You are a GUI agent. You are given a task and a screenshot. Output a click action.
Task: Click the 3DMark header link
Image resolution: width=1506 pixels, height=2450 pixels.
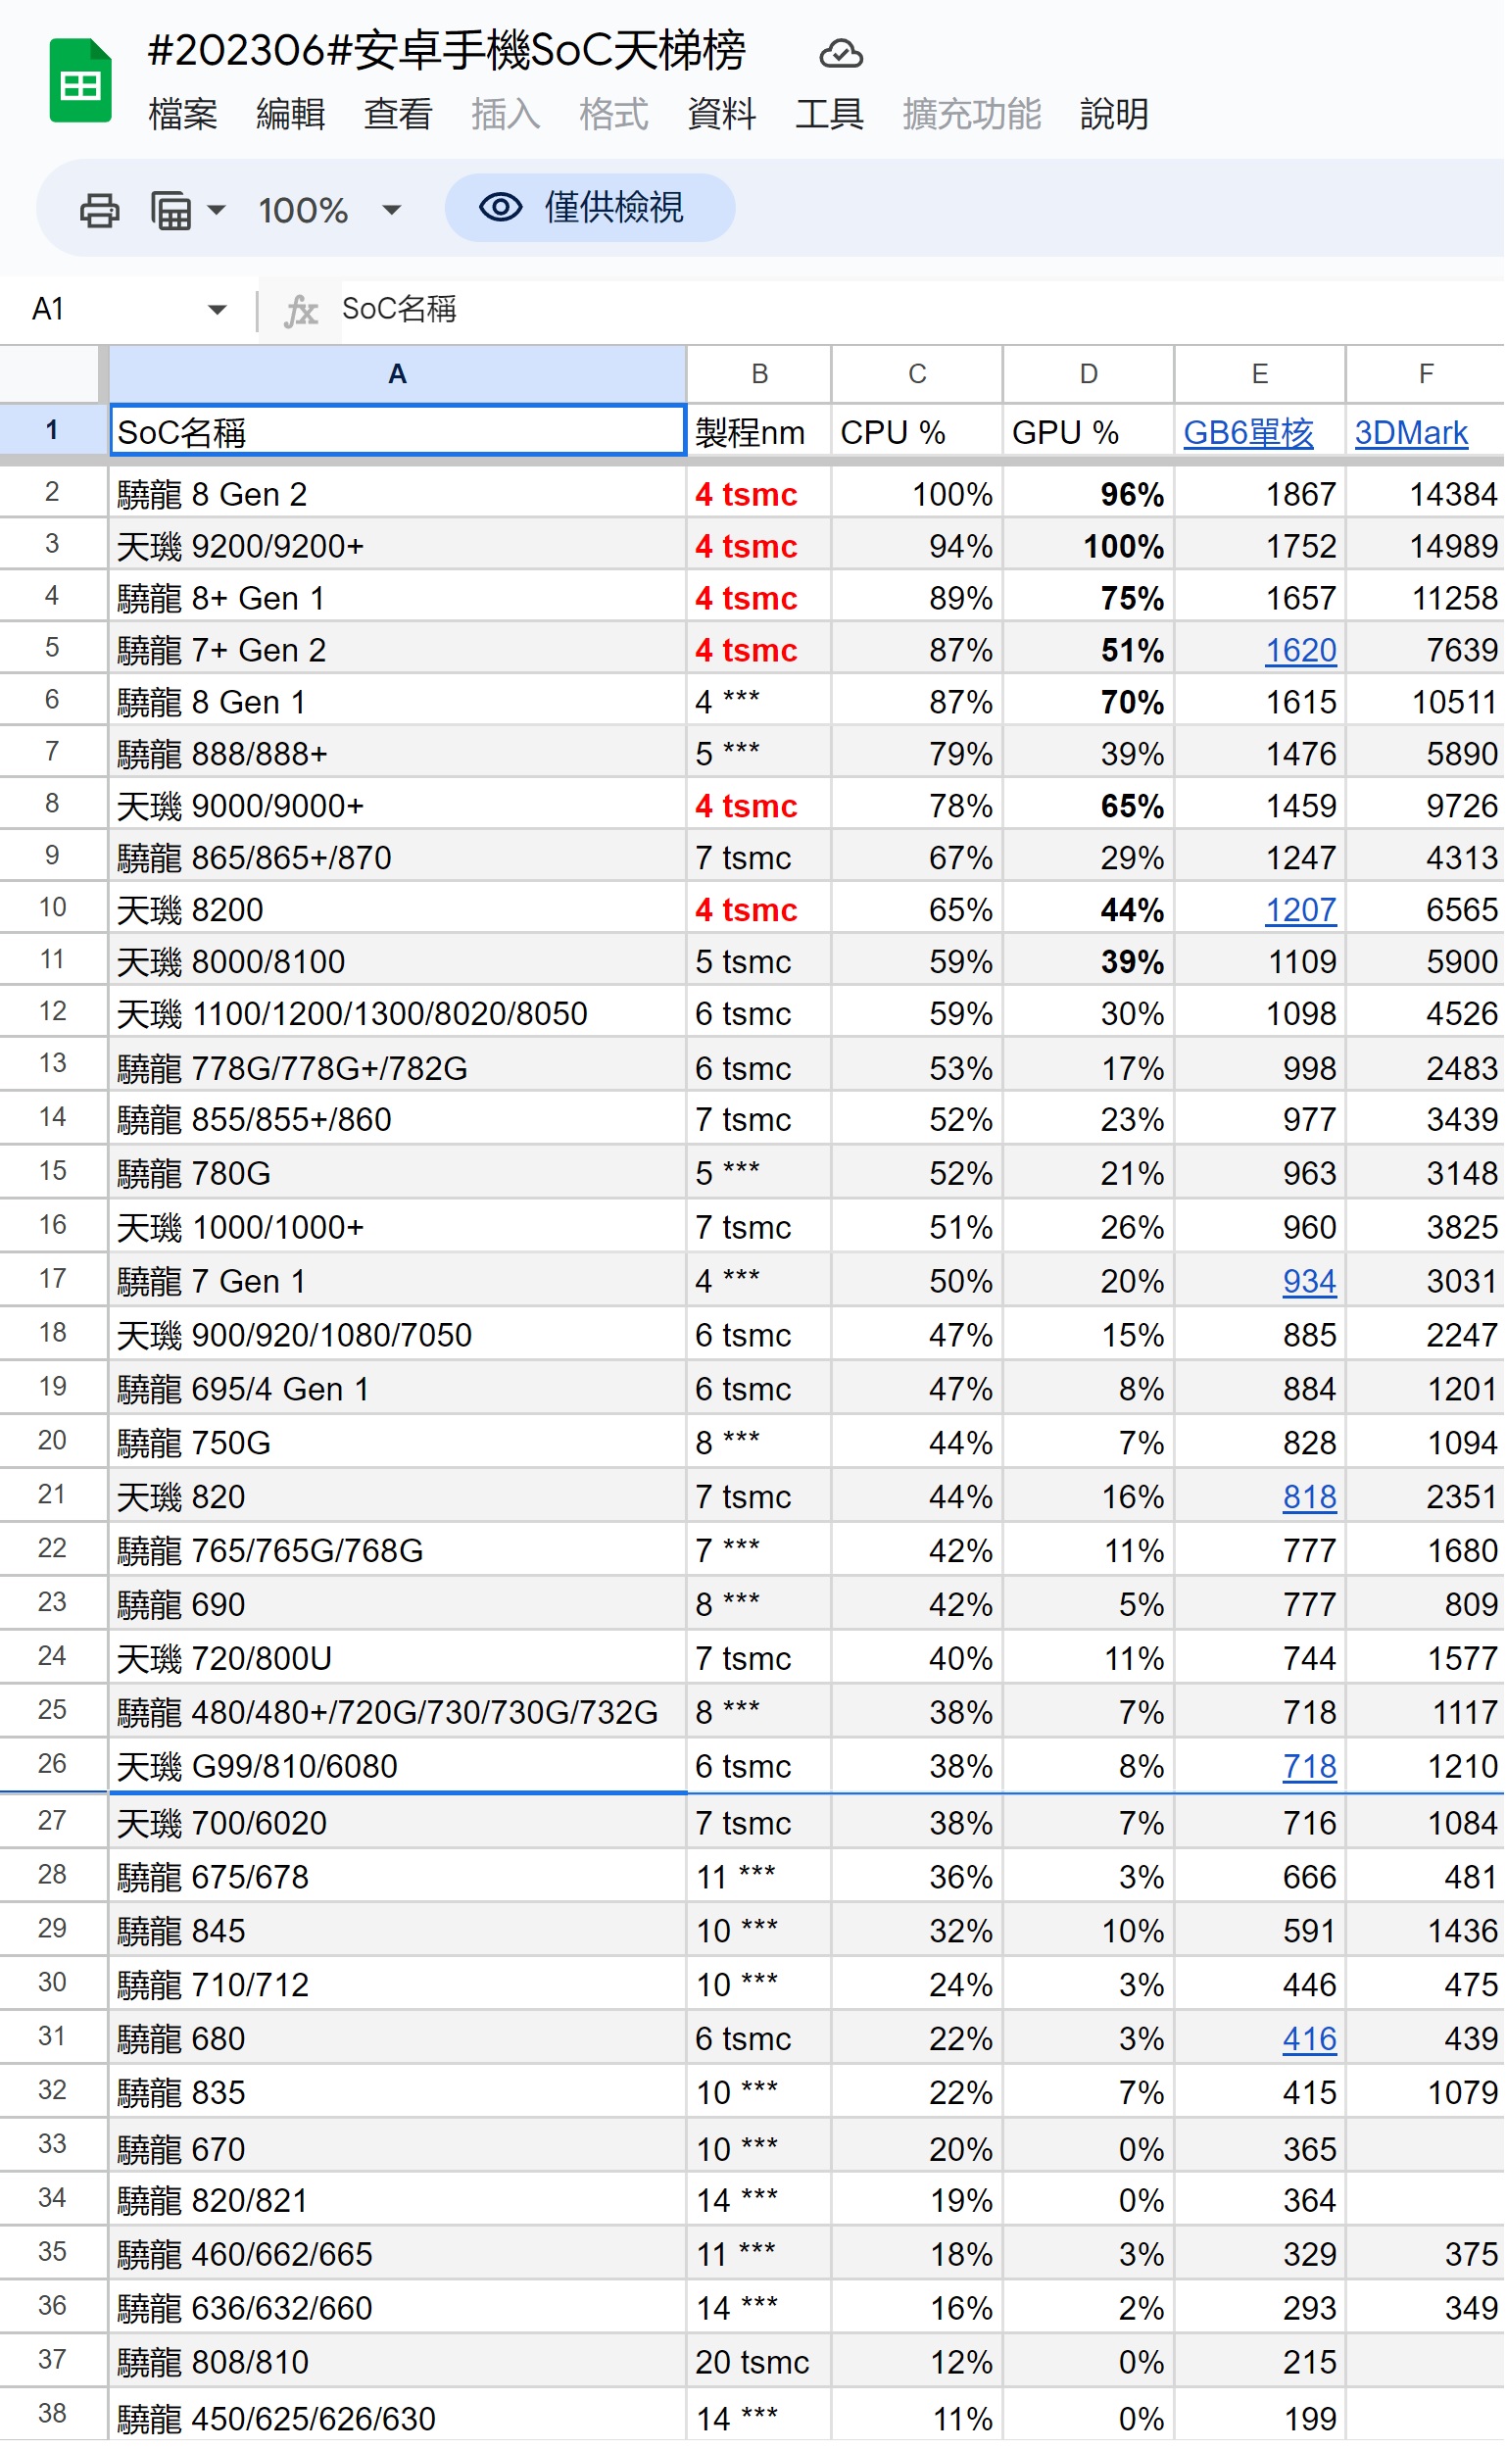click(x=1411, y=433)
